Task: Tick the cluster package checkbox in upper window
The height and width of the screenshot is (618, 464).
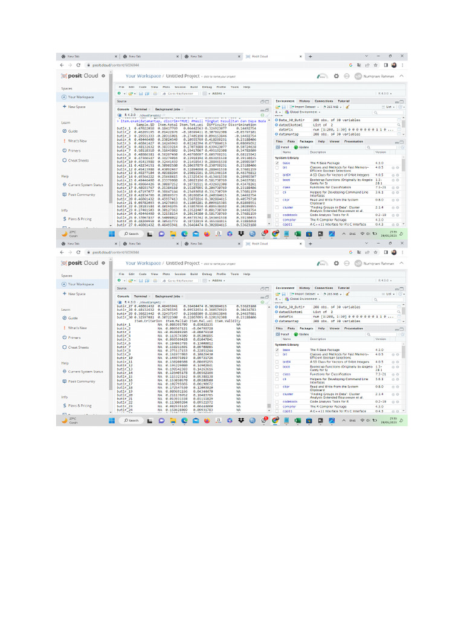Action: (277, 207)
